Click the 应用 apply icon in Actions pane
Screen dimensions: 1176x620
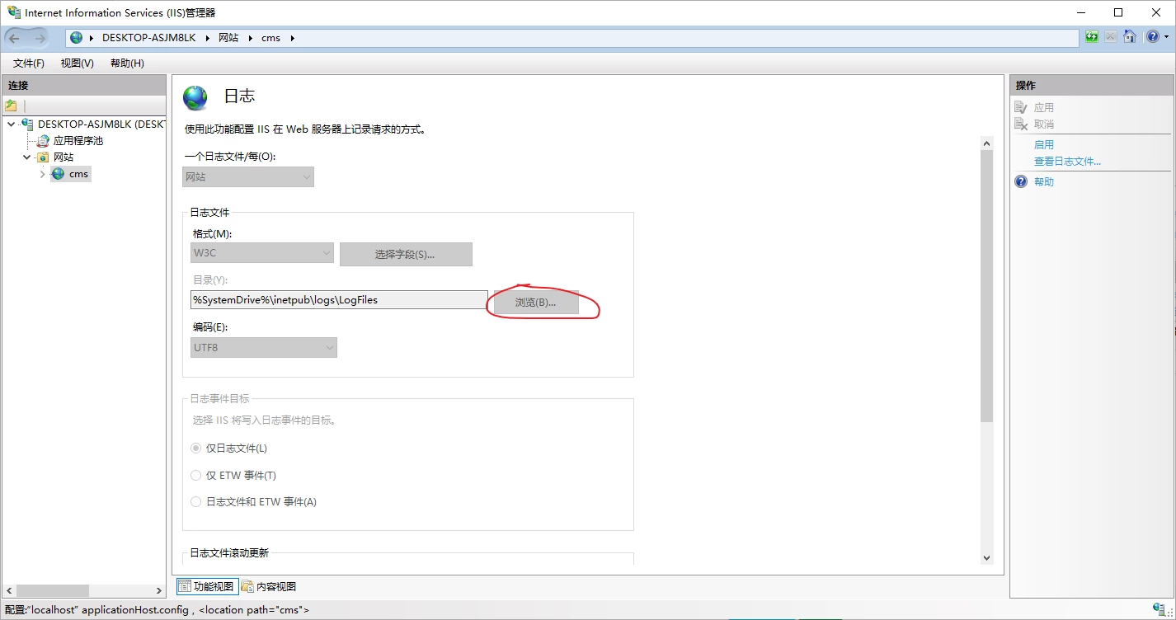coord(1021,107)
